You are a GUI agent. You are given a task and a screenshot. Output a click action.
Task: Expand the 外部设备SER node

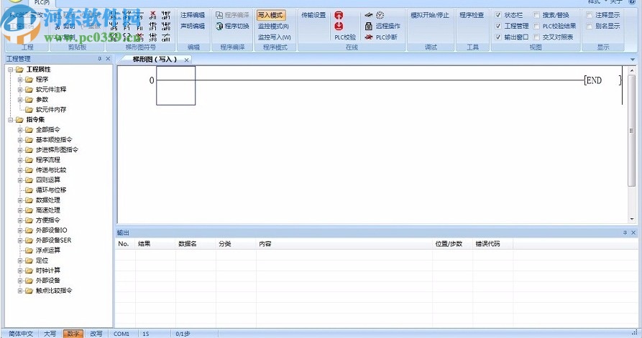click(x=20, y=240)
